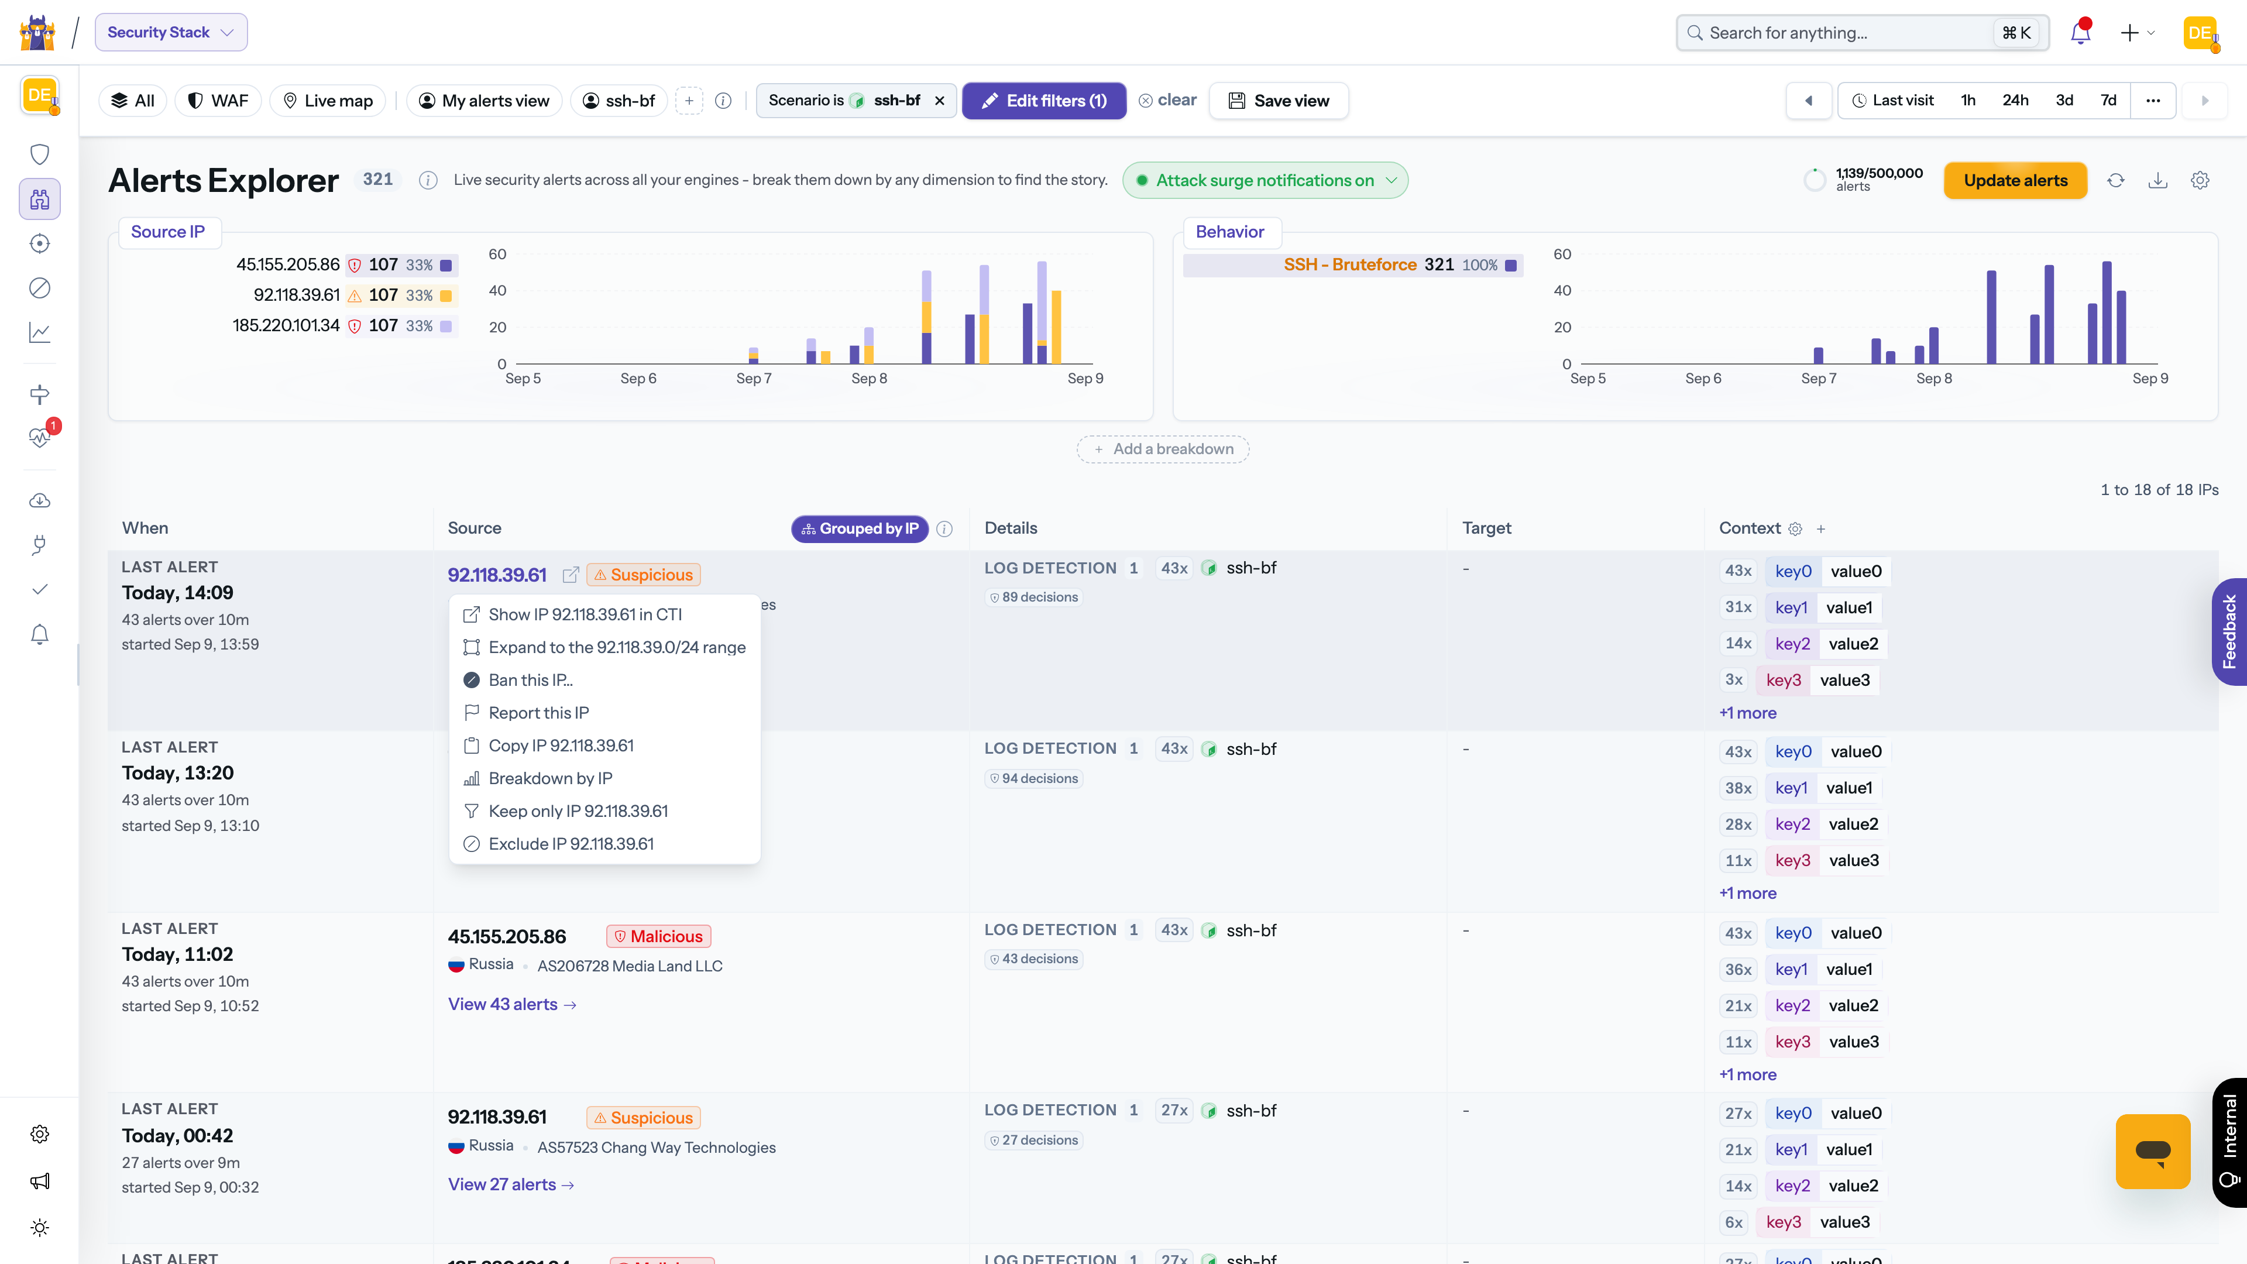2247x1264 pixels.
Task: Add context column with plus icon
Action: [1820, 528]
